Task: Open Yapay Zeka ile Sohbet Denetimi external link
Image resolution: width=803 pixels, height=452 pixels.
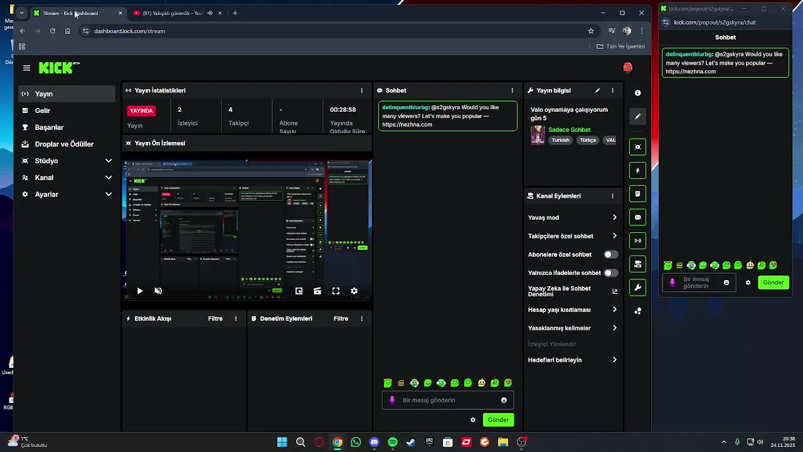Action: 615,291
